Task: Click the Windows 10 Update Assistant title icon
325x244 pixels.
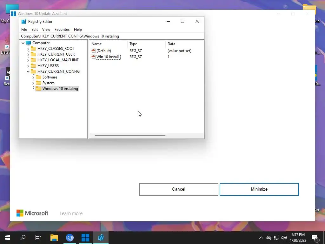Action: (13, 14)
